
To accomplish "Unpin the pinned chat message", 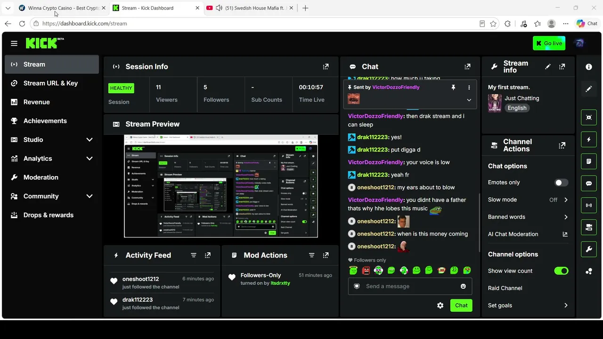I will [x=453, y=88].
